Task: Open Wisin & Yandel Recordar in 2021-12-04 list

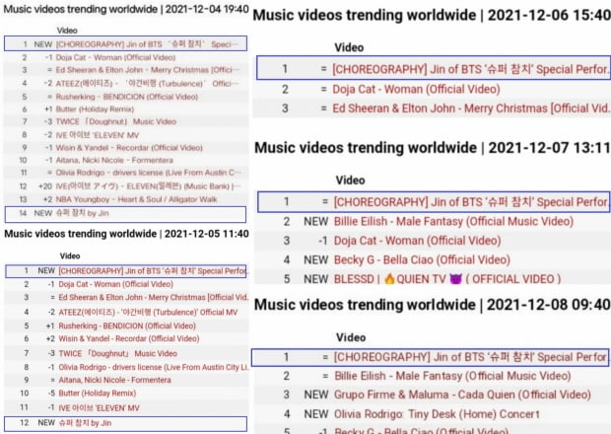Action: tap(129, 147)
